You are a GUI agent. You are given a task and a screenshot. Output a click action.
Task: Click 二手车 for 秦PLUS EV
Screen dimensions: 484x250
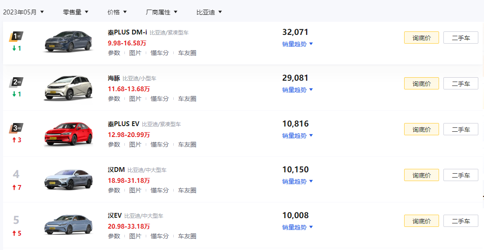point(461,129)
